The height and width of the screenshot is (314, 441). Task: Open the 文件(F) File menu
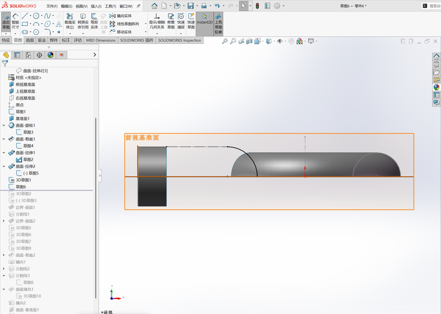point(52,6)
